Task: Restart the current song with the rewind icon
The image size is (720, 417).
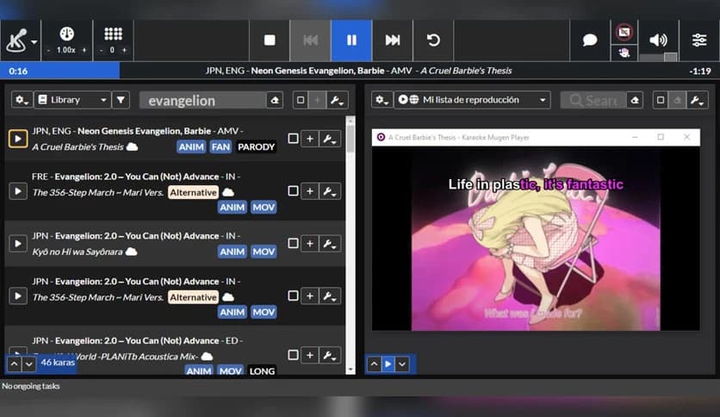Action: click(433, 40)
